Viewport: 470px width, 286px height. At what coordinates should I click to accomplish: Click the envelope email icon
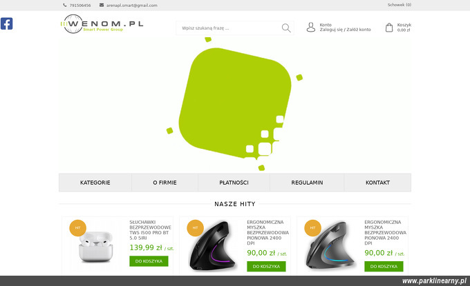pyautogui.click(x=102, y=5)
